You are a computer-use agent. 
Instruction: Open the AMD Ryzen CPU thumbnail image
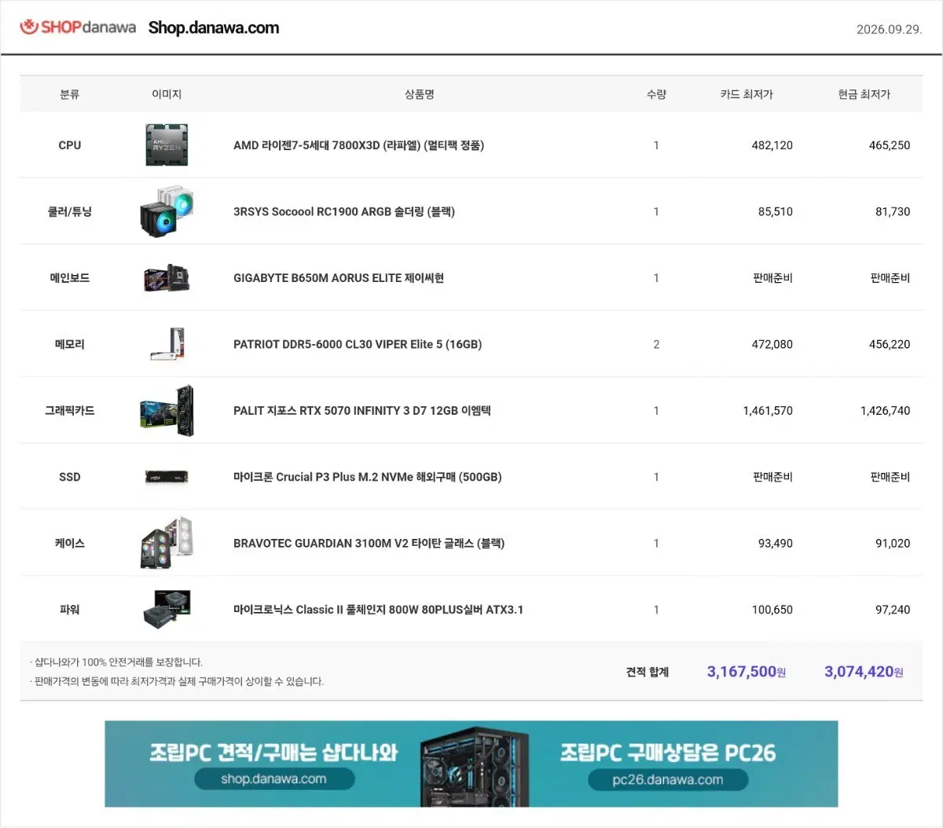pos(167,145)
